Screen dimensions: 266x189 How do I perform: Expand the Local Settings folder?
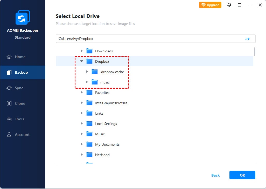coord(82,123)
